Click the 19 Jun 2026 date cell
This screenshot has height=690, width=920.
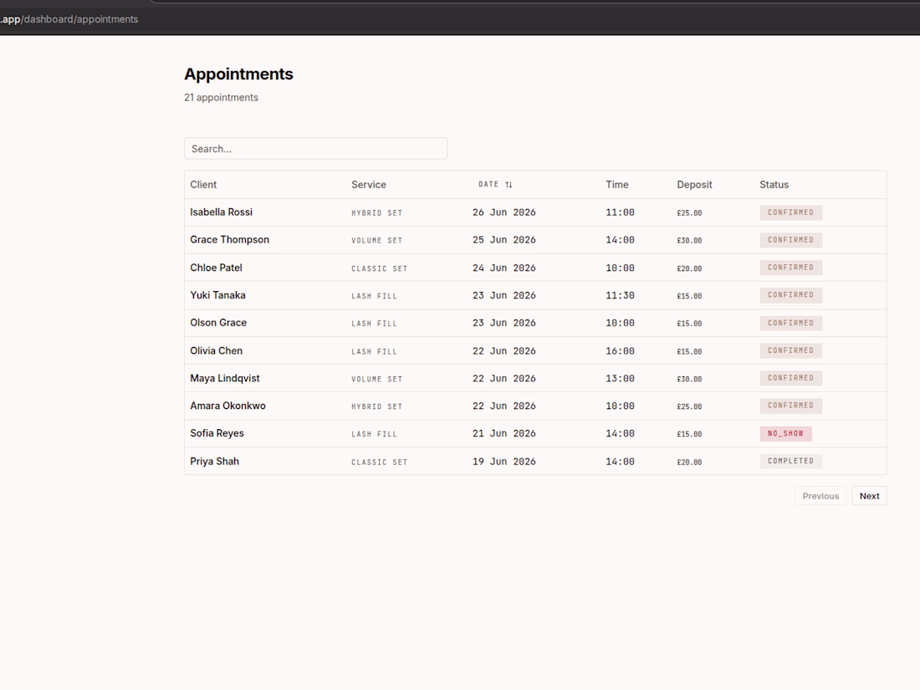pos(504,461)
